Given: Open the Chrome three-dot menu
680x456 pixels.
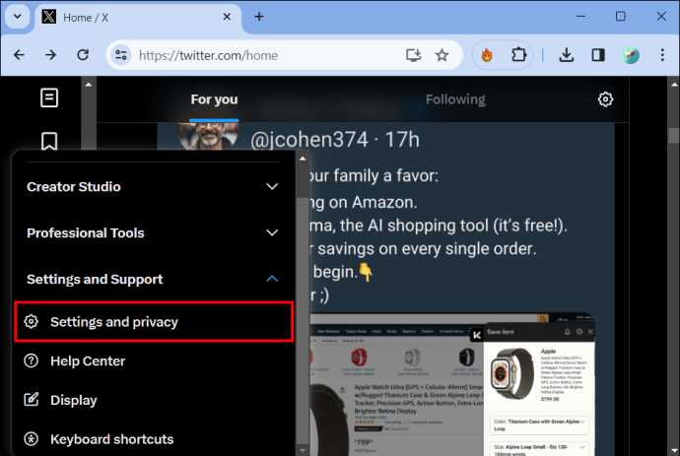Looking at the screenshot, I should tap(662, 55).
